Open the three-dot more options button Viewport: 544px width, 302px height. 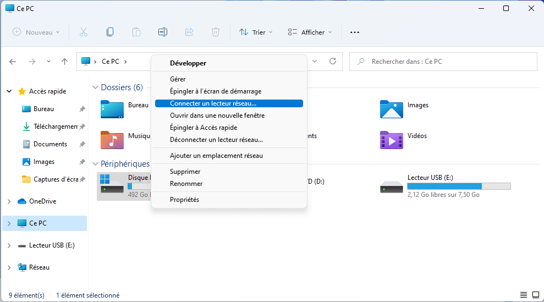pos(355,32)
